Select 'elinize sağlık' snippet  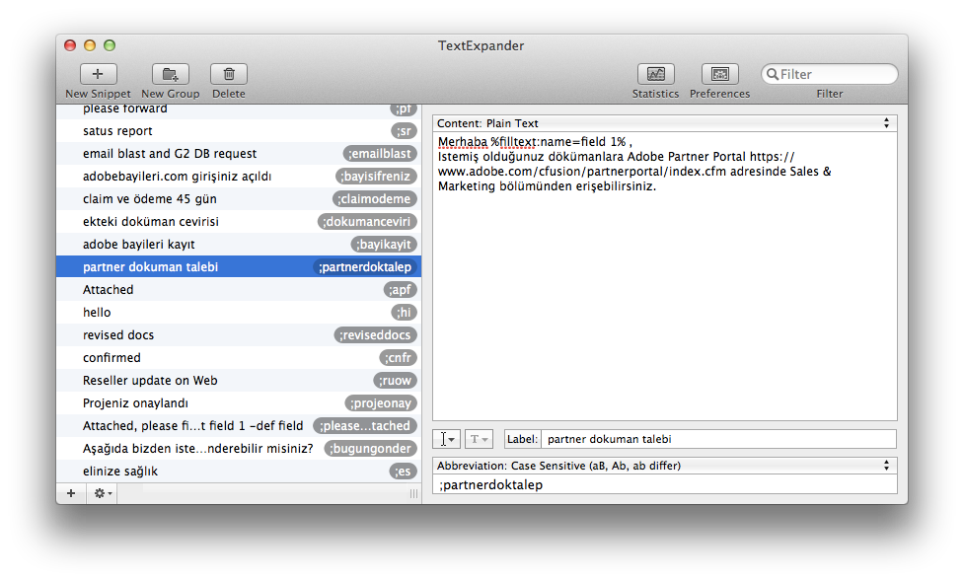[x=239, y=472]
